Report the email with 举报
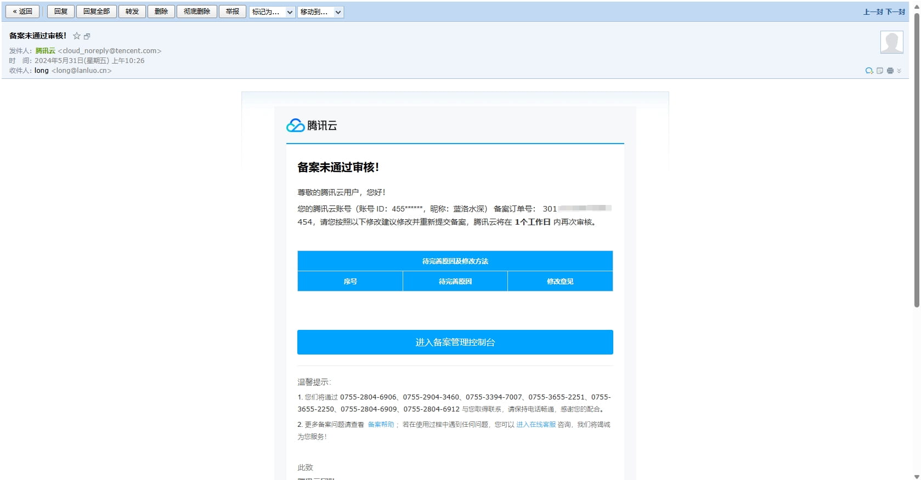This screenshot has width=921, height=480. tap(233, 12)
